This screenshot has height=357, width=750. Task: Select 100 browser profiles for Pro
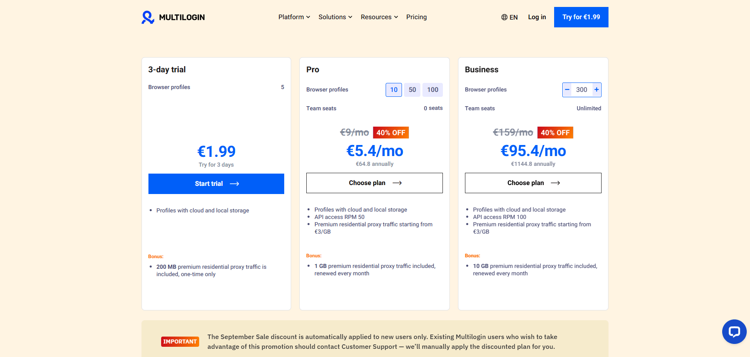[x=433, y=90]
